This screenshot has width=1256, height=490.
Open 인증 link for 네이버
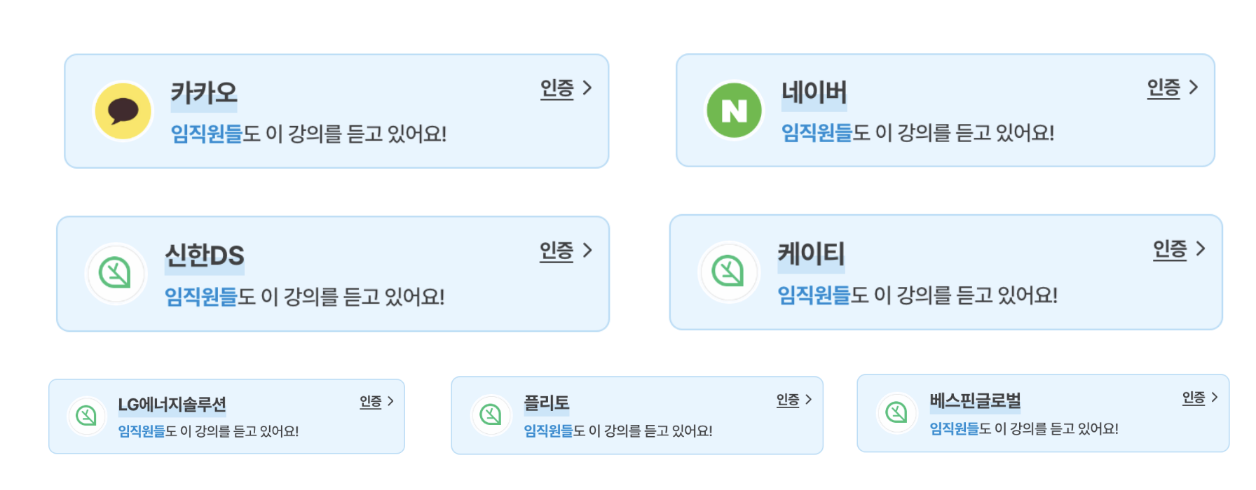pos(1166,88)
